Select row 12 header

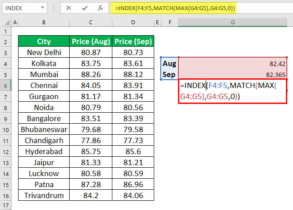[5, 152]
